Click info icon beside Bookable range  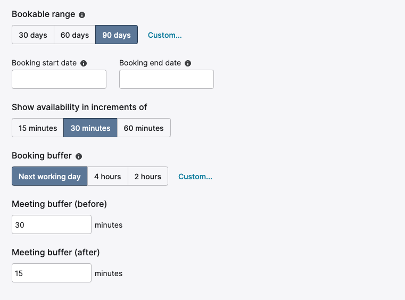82,15
